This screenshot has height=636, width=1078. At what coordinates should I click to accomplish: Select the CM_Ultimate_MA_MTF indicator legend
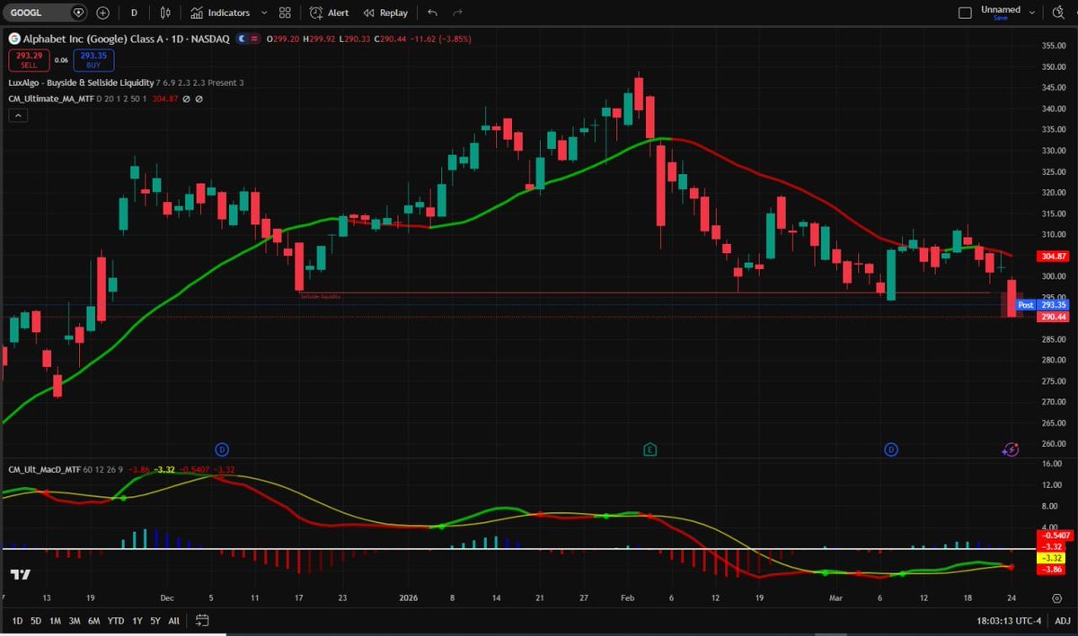pos(49,99)
